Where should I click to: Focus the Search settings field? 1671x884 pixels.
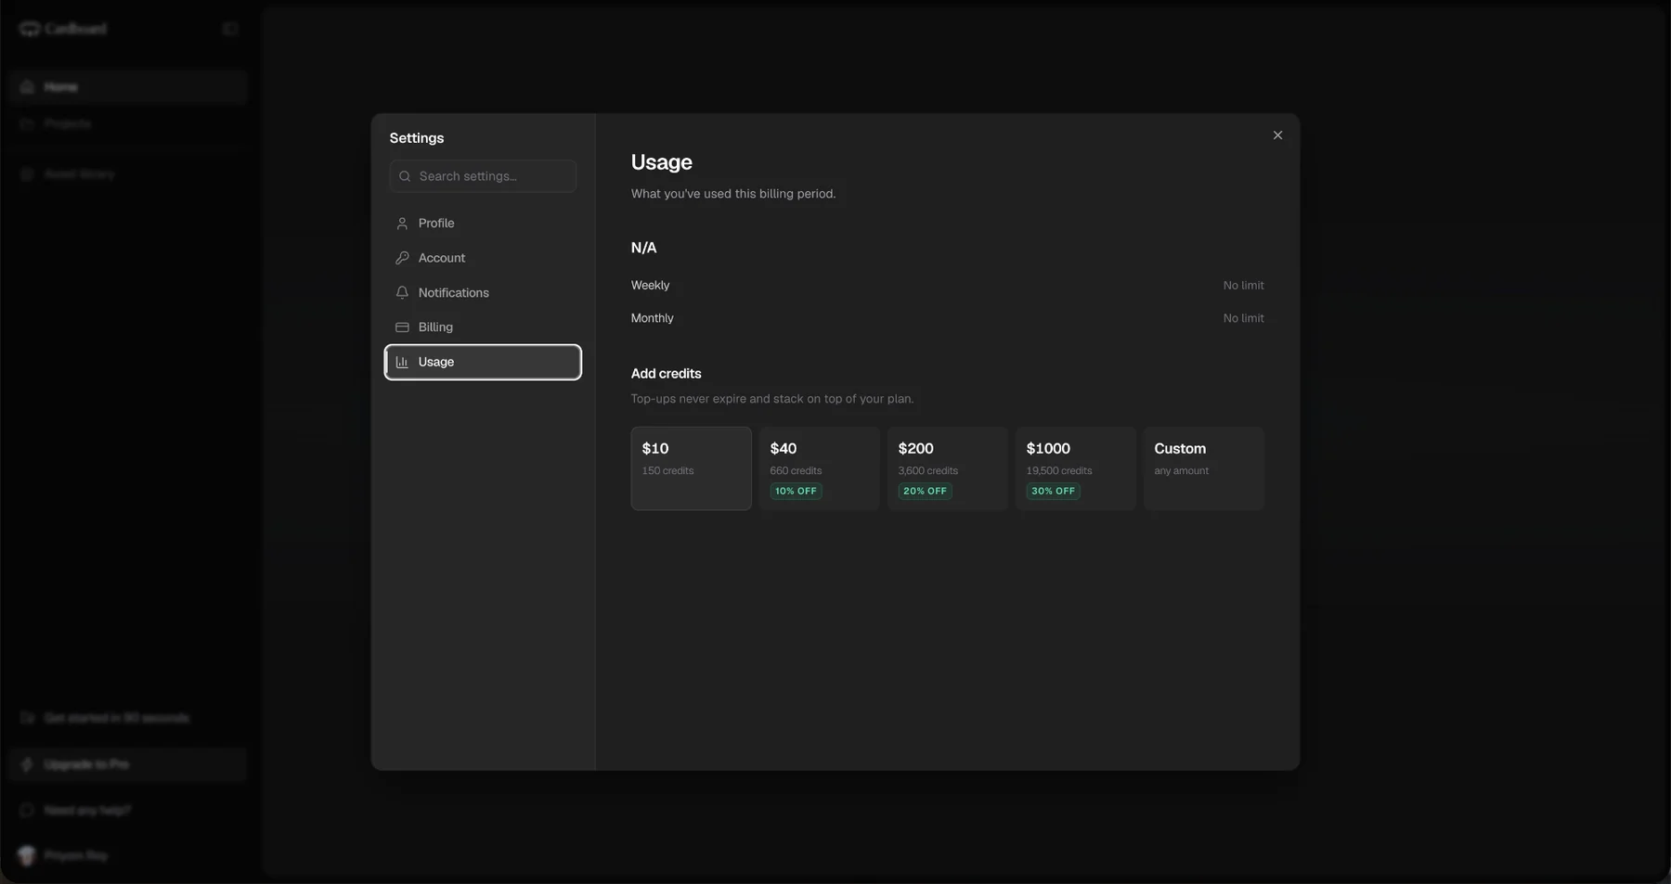[483, 176]
